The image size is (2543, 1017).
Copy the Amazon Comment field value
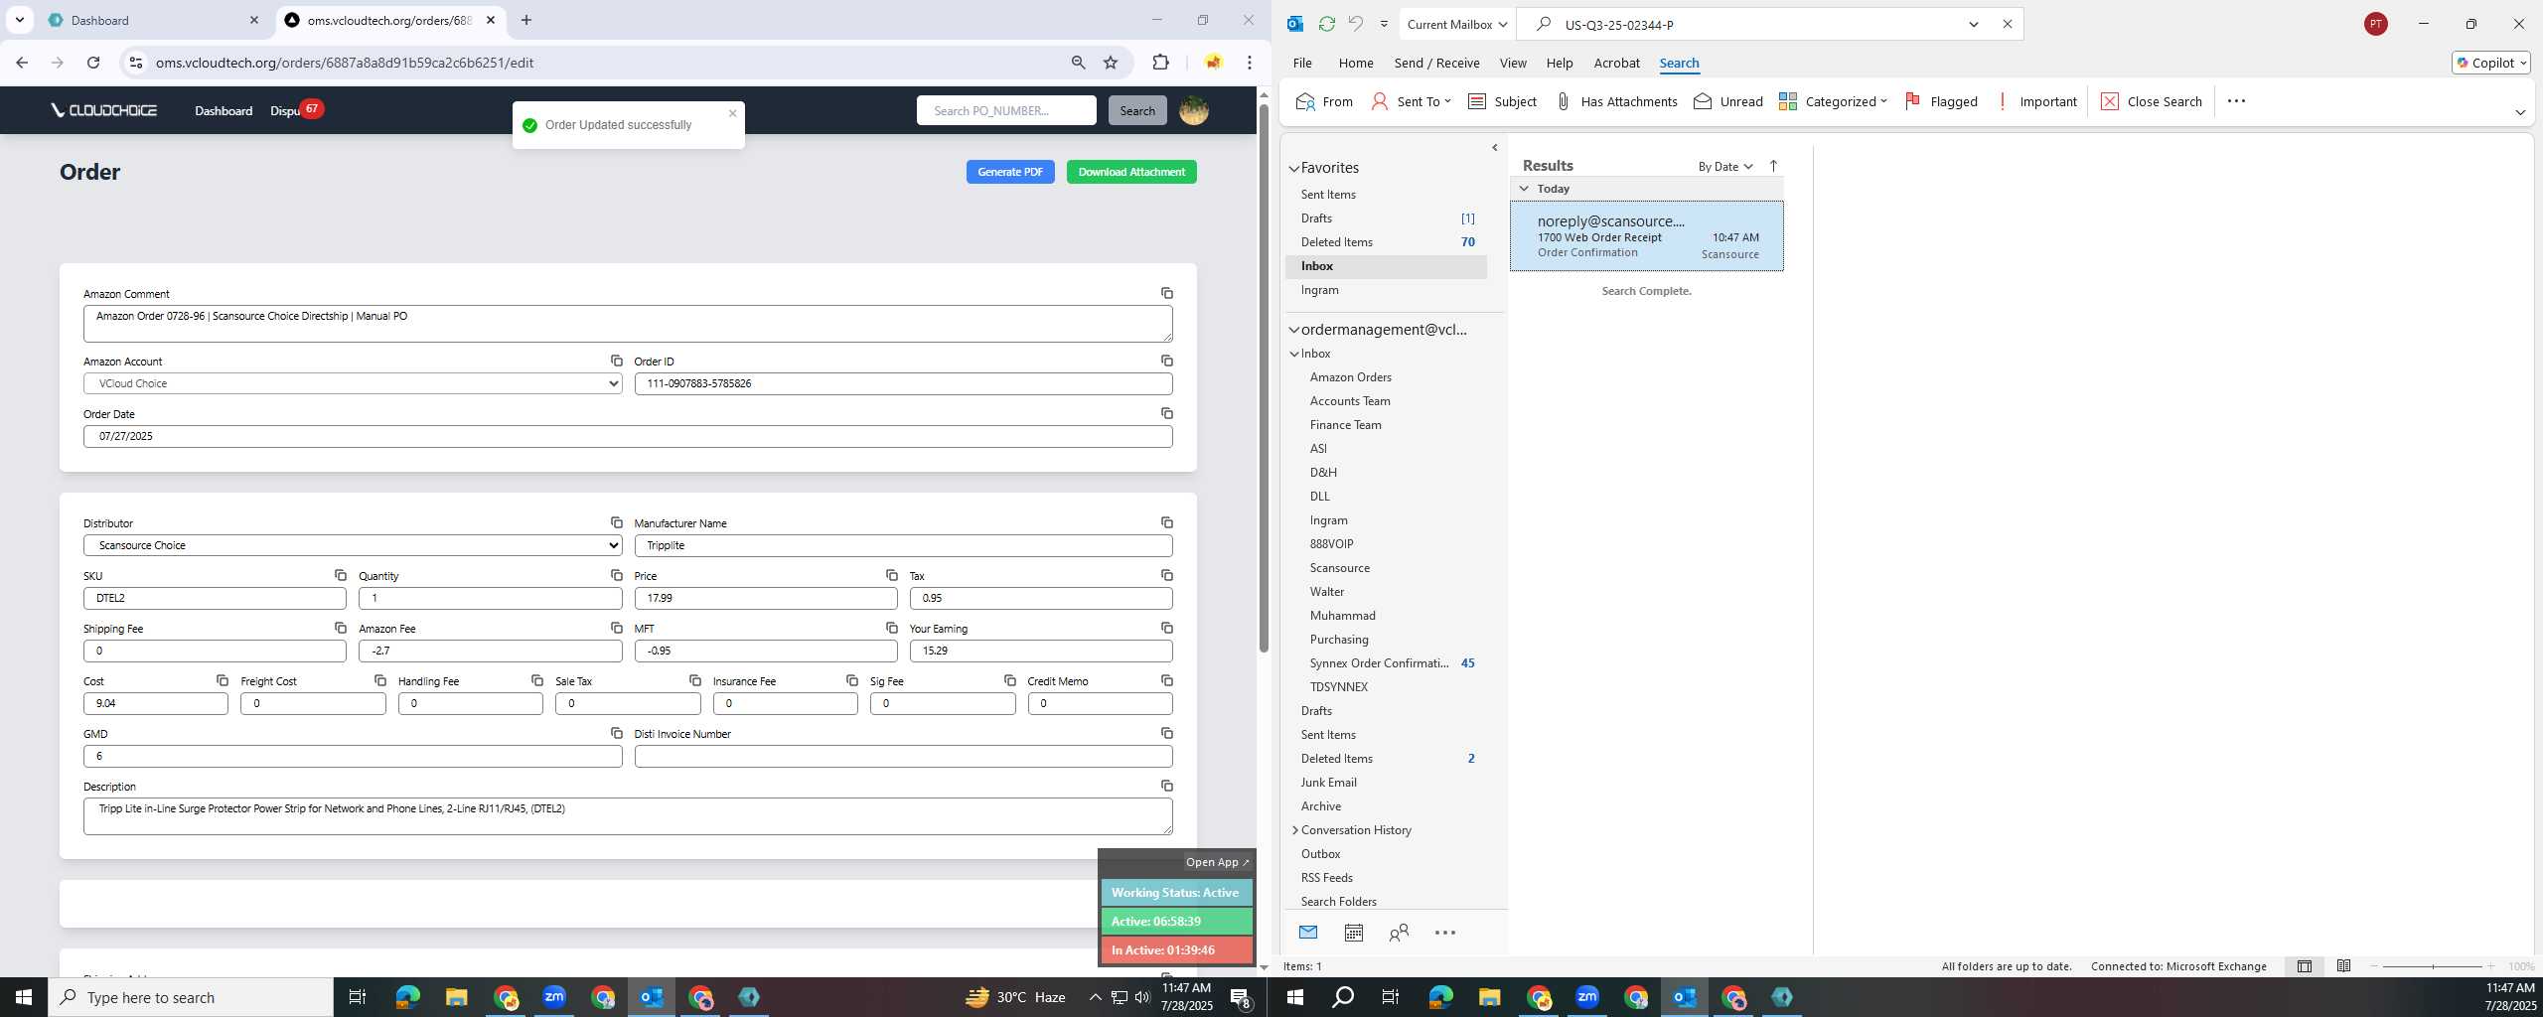[x=1167, y=293]
